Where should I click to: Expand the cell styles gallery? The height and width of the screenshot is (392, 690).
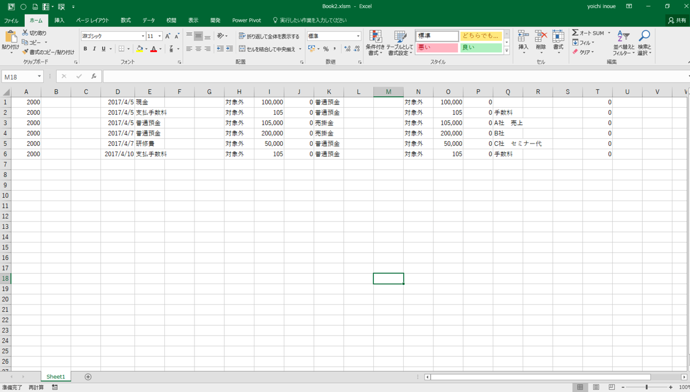(x=507, y=51)
